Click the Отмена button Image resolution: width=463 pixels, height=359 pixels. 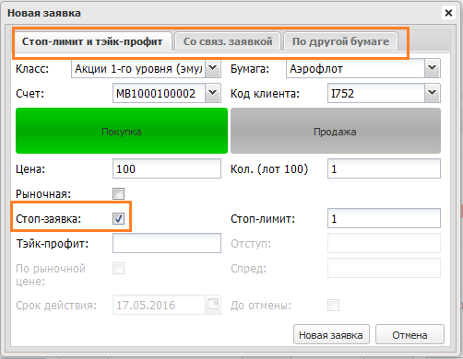point(410,335)
